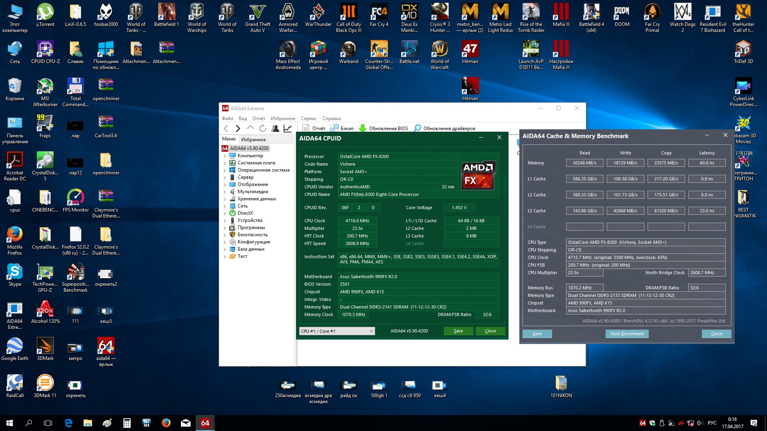Click the Start Benchmark button
Image resolution: width=767 pixels, height=431 pixels.
[627, 334]
